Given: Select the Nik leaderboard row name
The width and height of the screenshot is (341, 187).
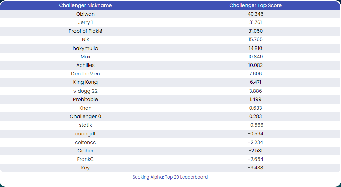Looking at the screenshot, I should (85, 39).
